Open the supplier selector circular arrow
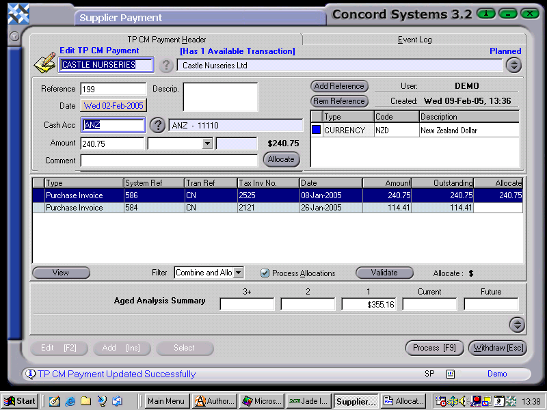The height and width of the screenshot is (410, 547). 513,65
